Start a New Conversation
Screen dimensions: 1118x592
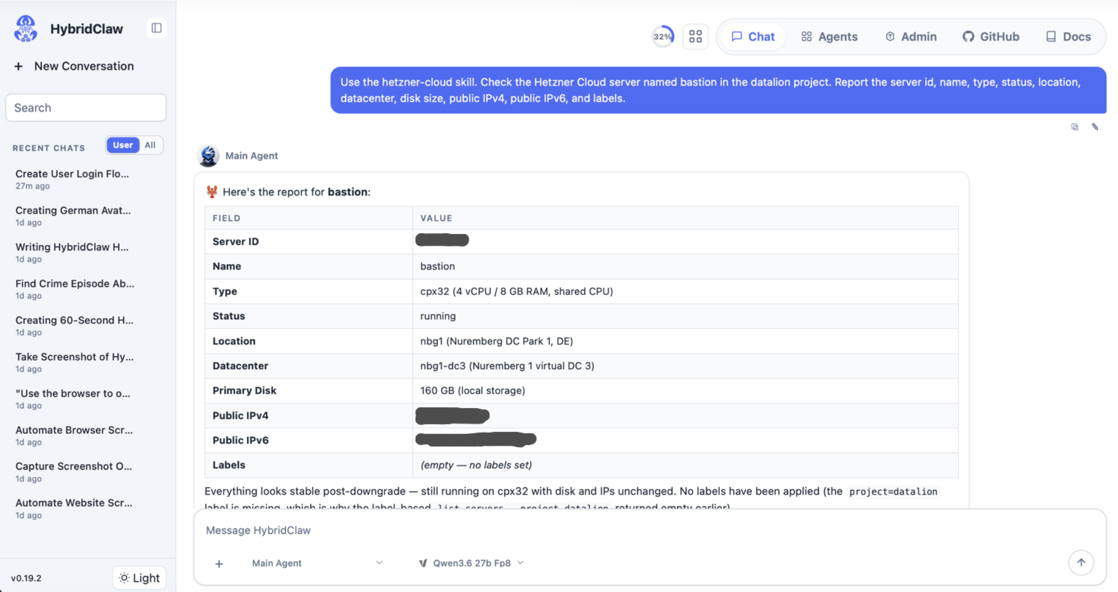pyautogui.click(x=74, y=66)
